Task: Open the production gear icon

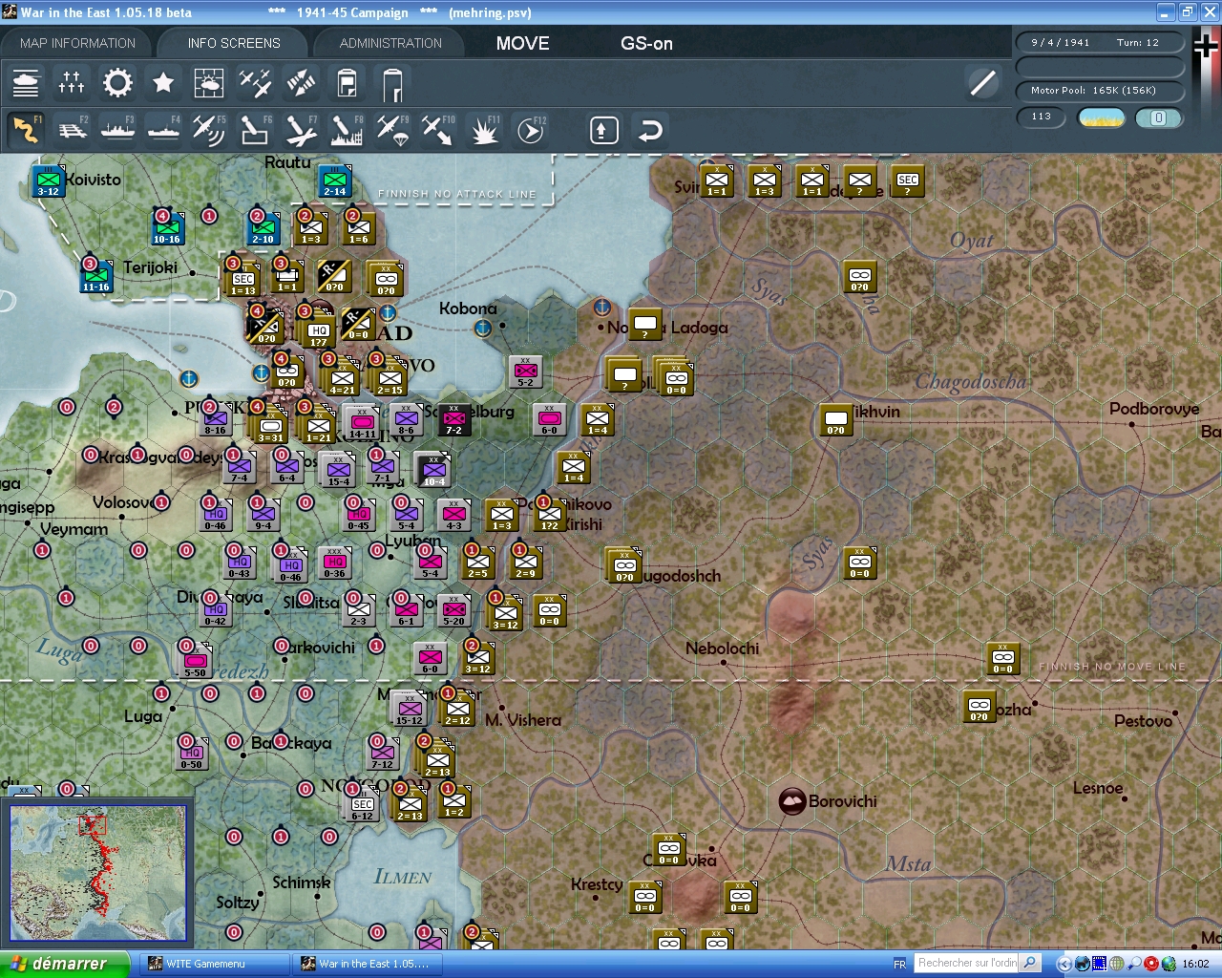Action: coord(117,83)
